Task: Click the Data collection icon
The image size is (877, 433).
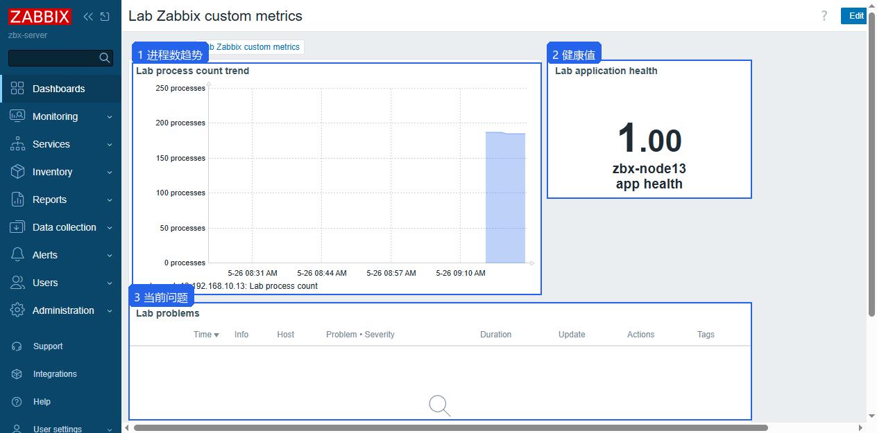Action: (17, 227)
